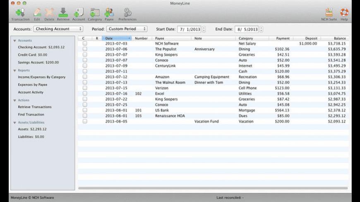This screenshot has height=202, width=360.
Task: Click the Anniversary note cell
Action: (204, 49)
